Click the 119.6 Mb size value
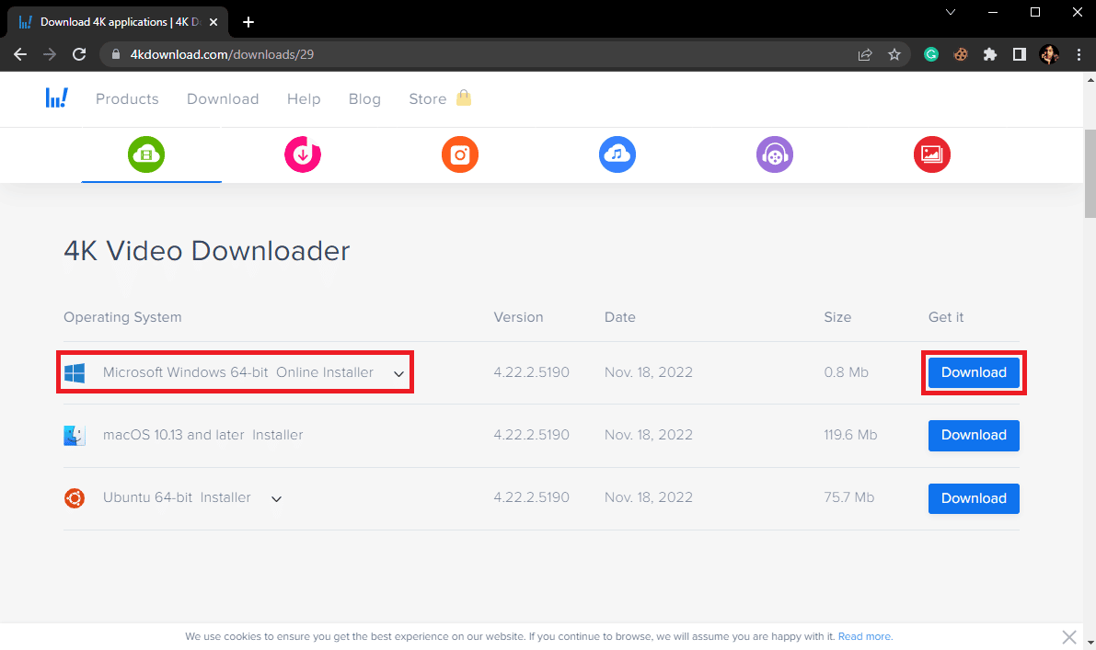This screenshot has width=1096, height=650. 850,435
